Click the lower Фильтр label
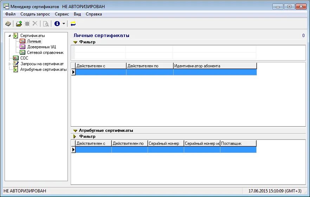 coord(87,136)
